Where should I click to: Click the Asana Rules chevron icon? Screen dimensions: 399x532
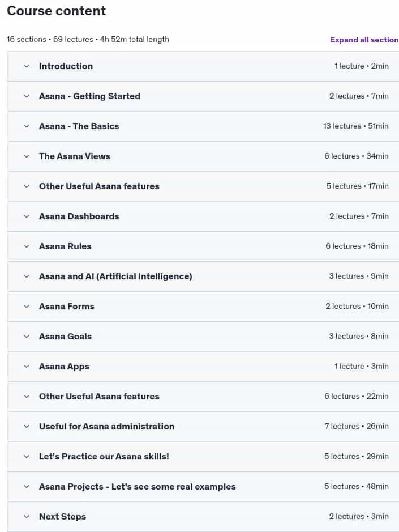[27, 246]
